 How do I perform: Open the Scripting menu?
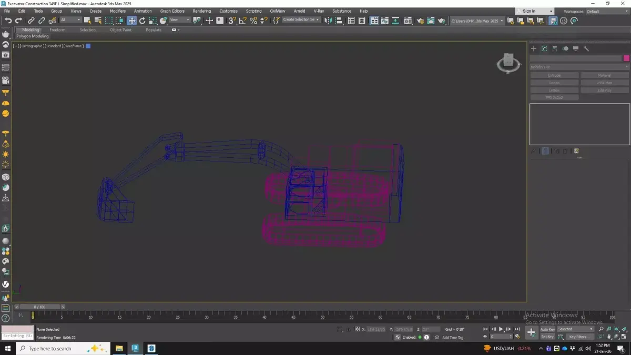tap(253, 11)
